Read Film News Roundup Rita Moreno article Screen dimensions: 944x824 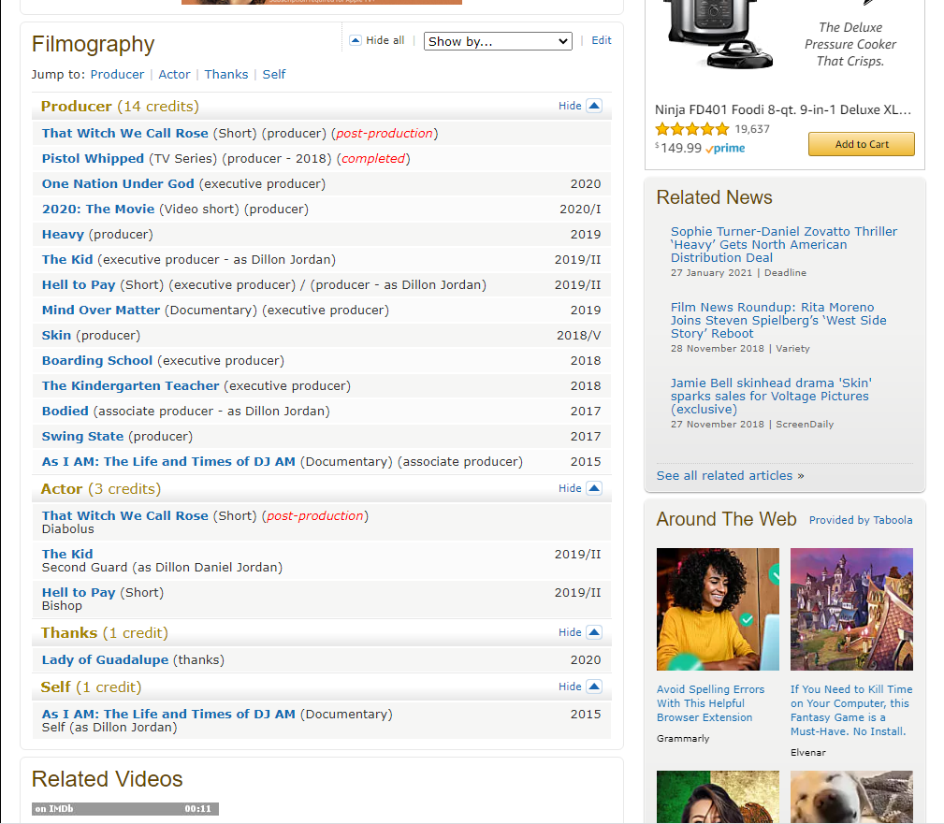click(x=778, y=320)
